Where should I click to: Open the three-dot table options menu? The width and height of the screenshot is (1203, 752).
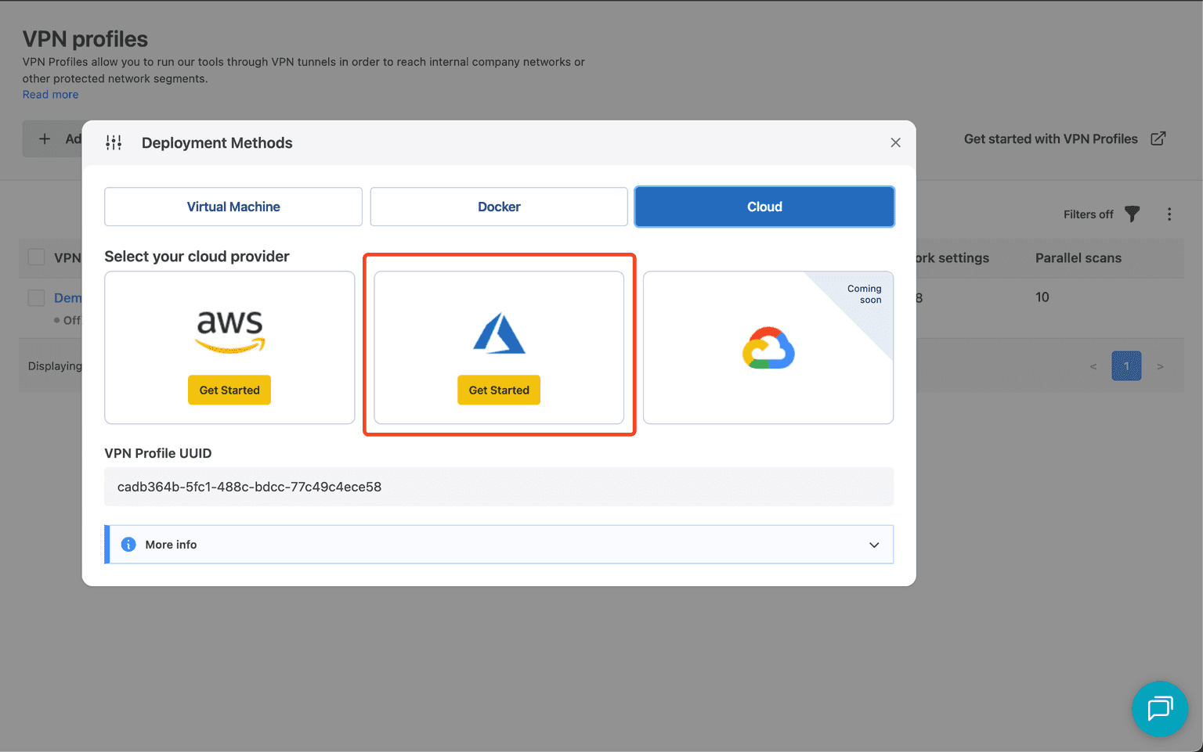pyautogui.click(x=1169, y=214)
